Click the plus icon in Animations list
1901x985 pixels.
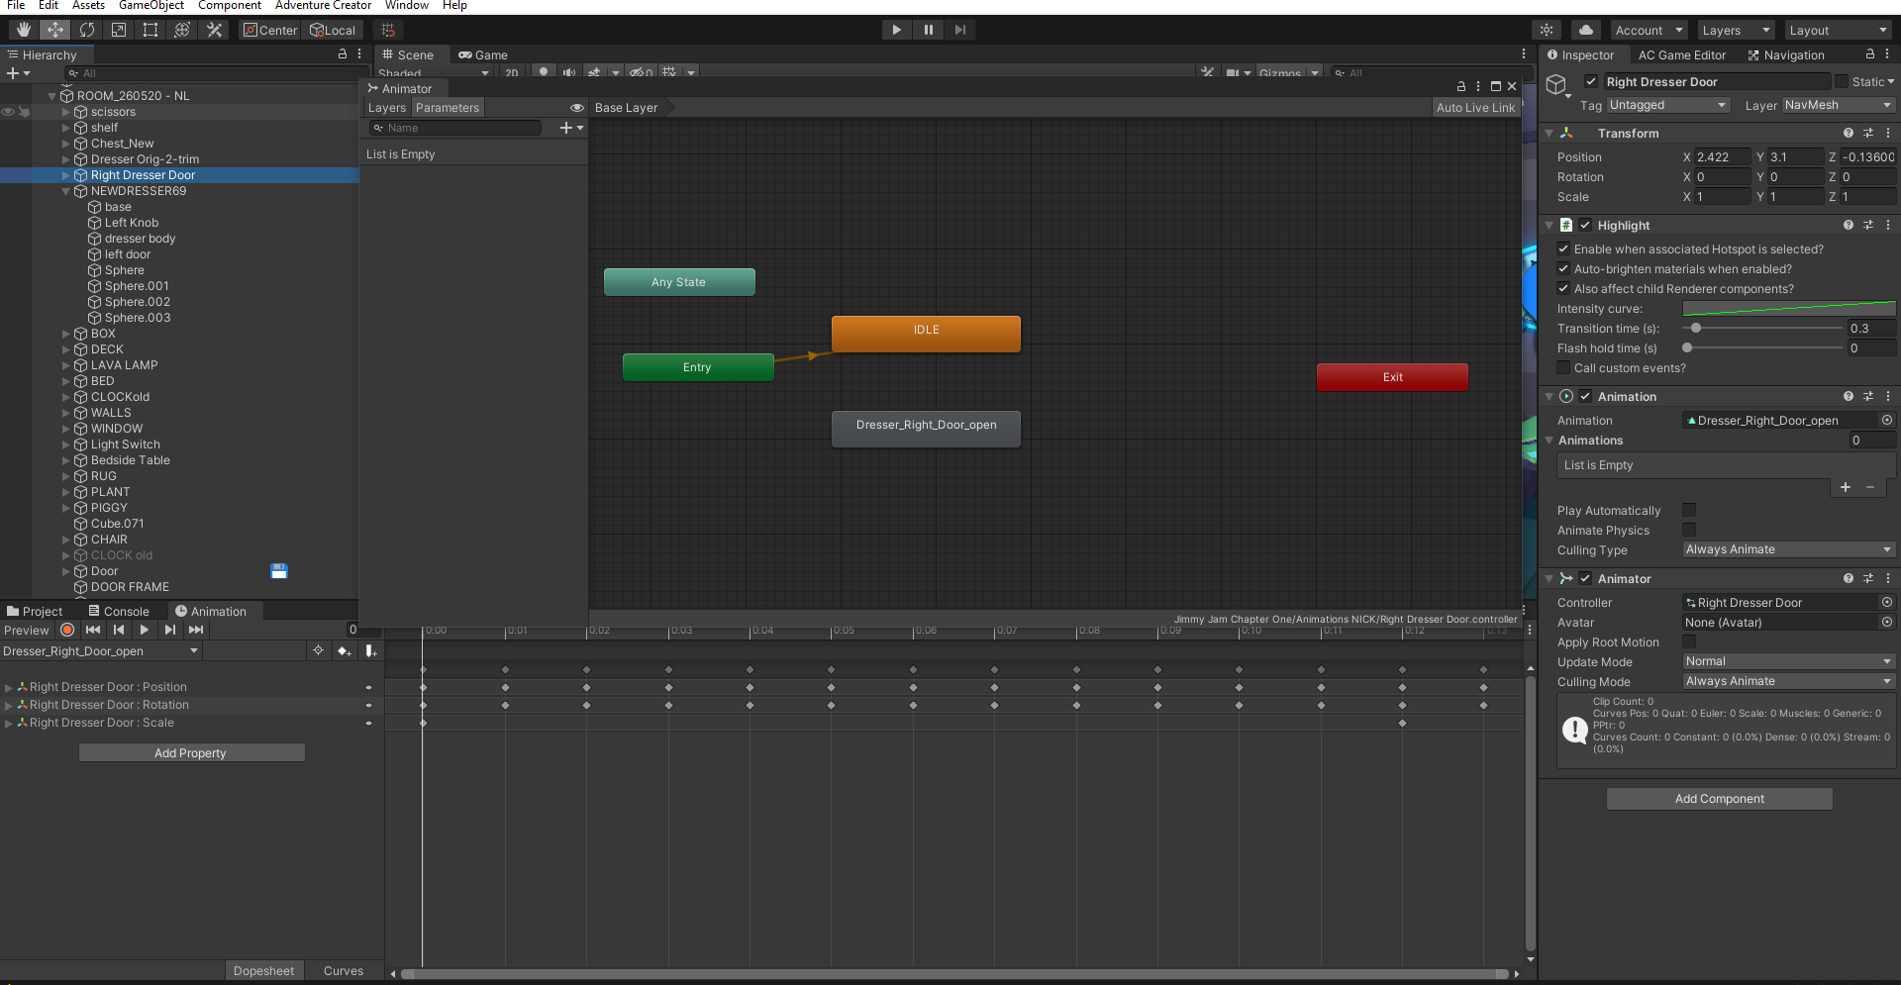[x=1846, y=487]
